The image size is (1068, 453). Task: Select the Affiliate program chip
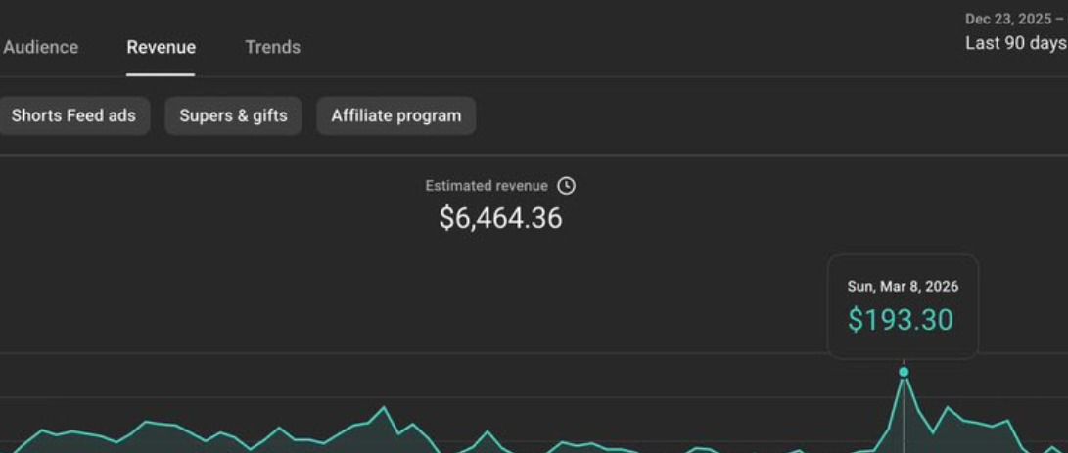click(x=395, y=115)
